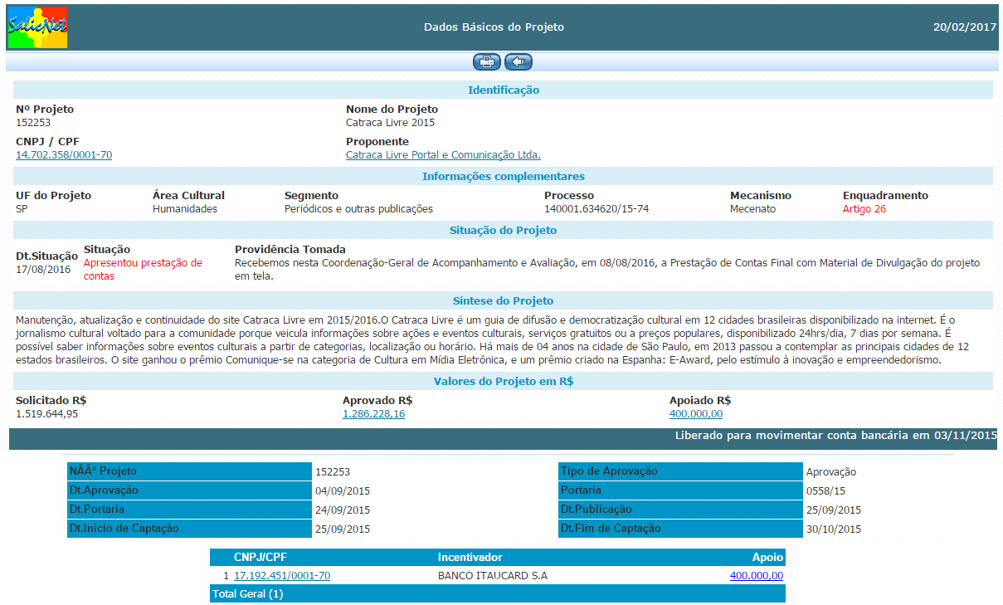Click the Dt.Aprovação value 04/09/2015
The width and height of the screenshot is (1003, 605).
tap(343, 490)
